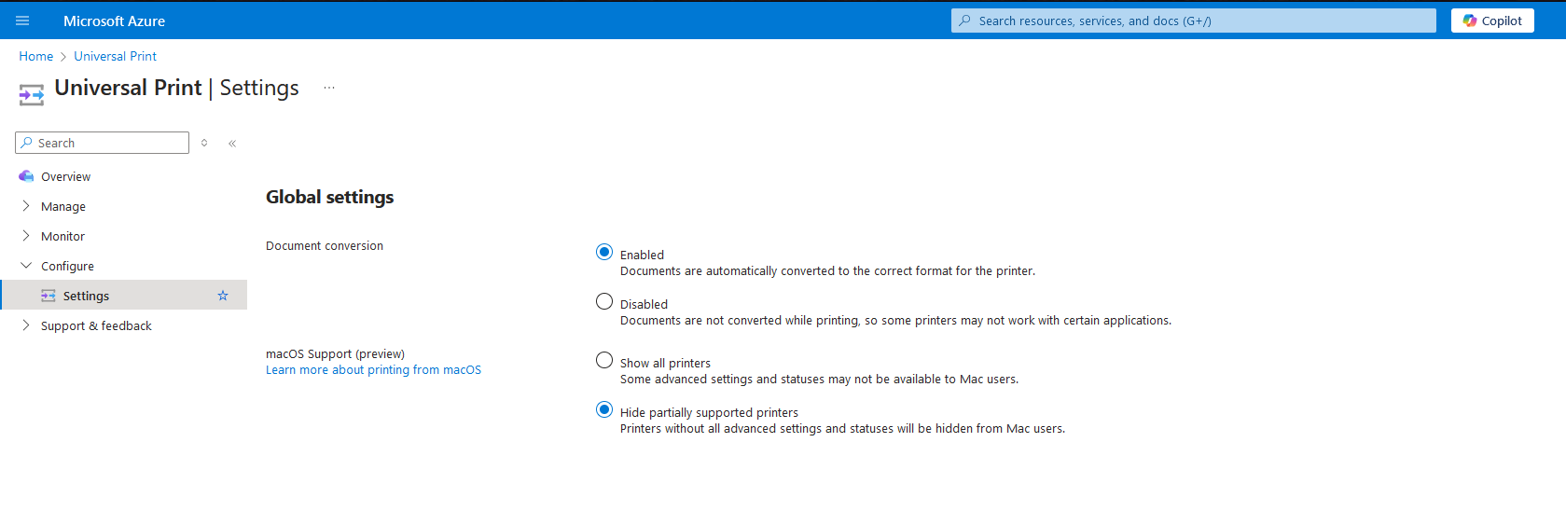Click the Copilot button
The image size is (1566, 525).
tap(1491, 21)
